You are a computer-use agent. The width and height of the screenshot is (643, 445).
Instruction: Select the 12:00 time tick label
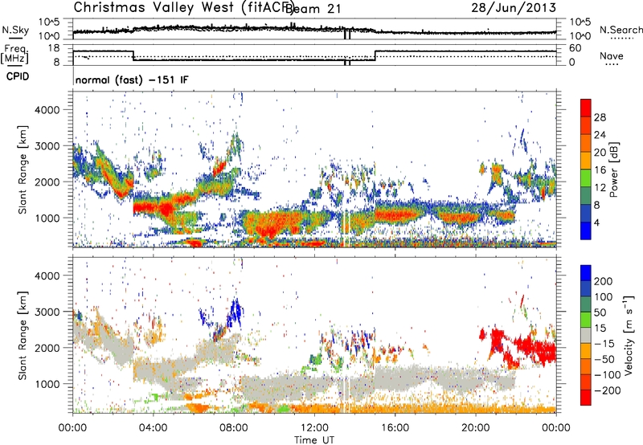click(314, 428)
